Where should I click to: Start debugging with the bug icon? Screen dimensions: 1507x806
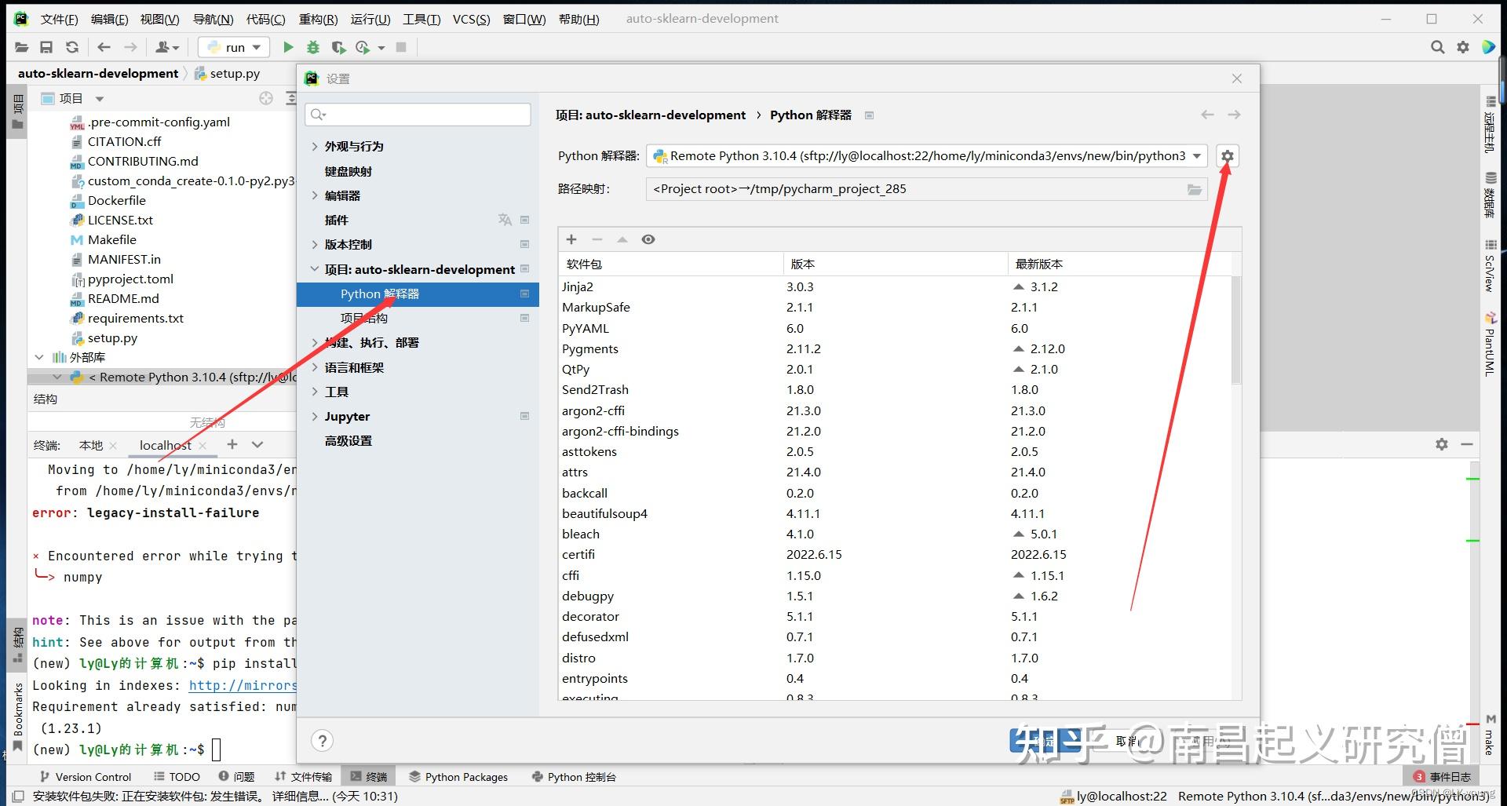313,47
